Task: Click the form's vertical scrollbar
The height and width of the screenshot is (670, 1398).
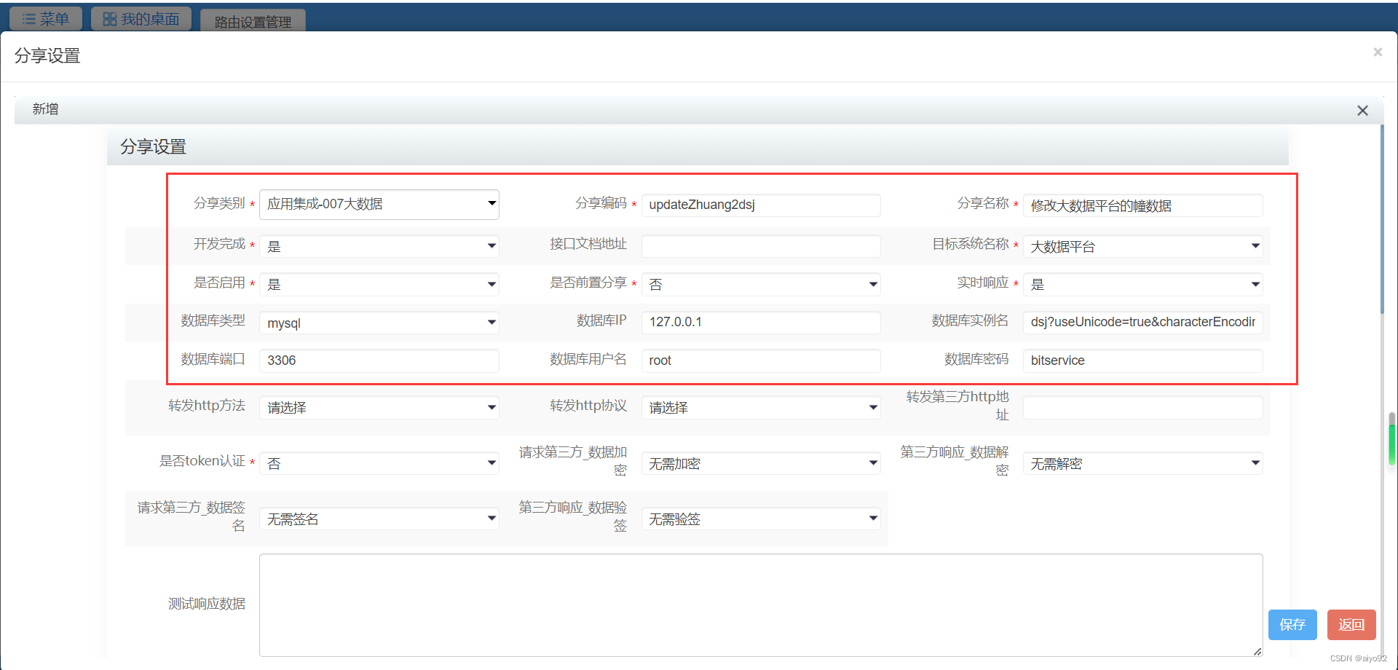Action: [1382, 218]
